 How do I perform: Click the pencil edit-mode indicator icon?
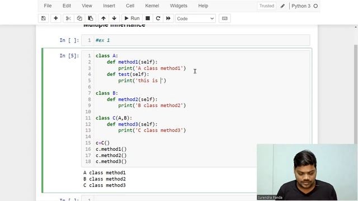tap(282, 6)
